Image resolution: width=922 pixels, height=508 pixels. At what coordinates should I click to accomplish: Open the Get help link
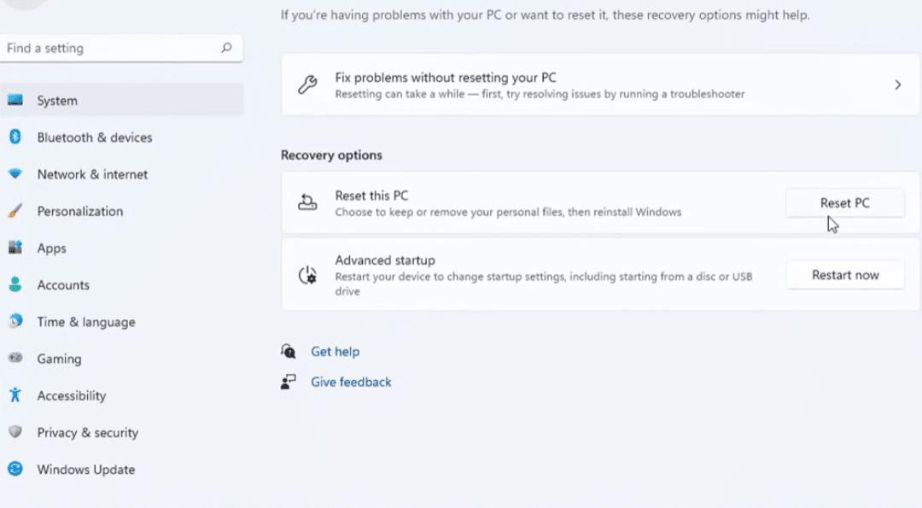(x=336, y=352)
